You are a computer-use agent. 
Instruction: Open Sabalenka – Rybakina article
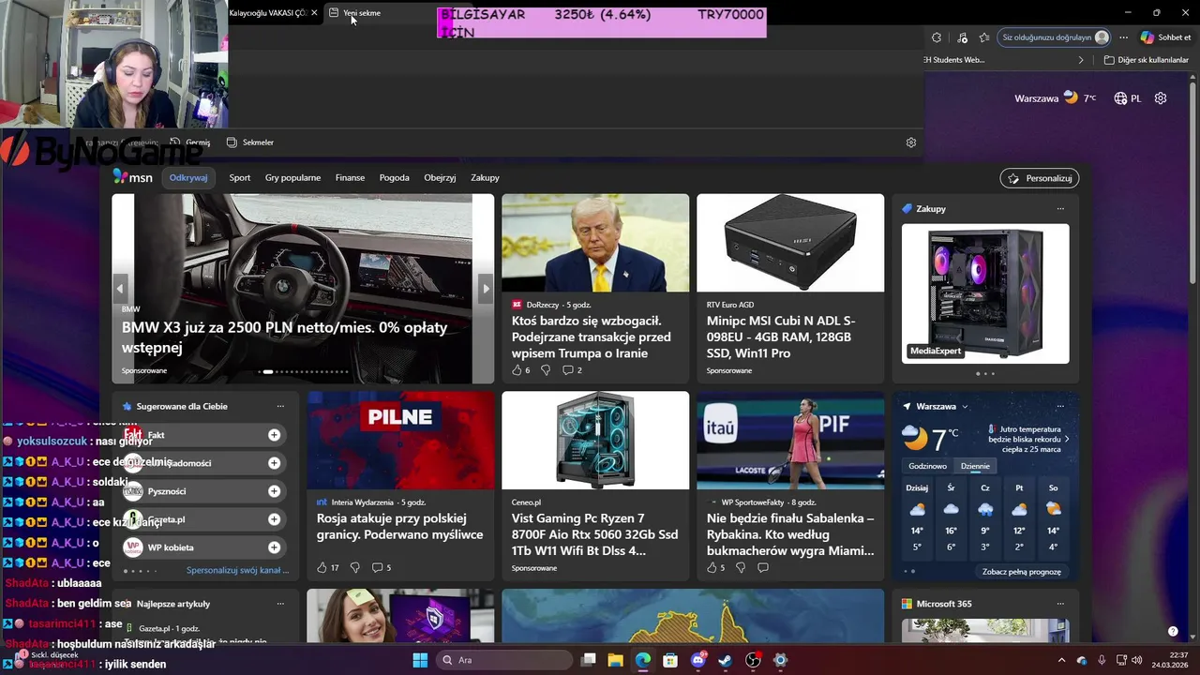point(790,534)
